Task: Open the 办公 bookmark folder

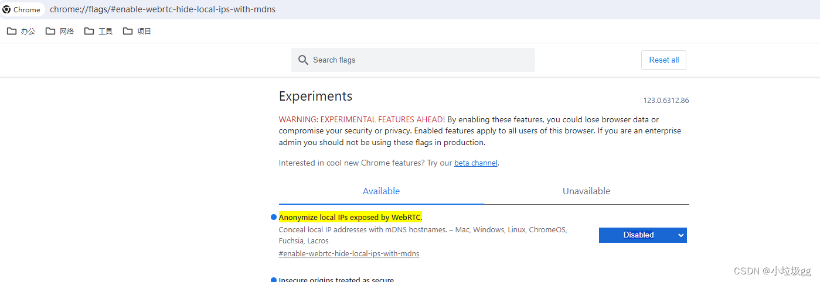Action: (x=21, y=31)
